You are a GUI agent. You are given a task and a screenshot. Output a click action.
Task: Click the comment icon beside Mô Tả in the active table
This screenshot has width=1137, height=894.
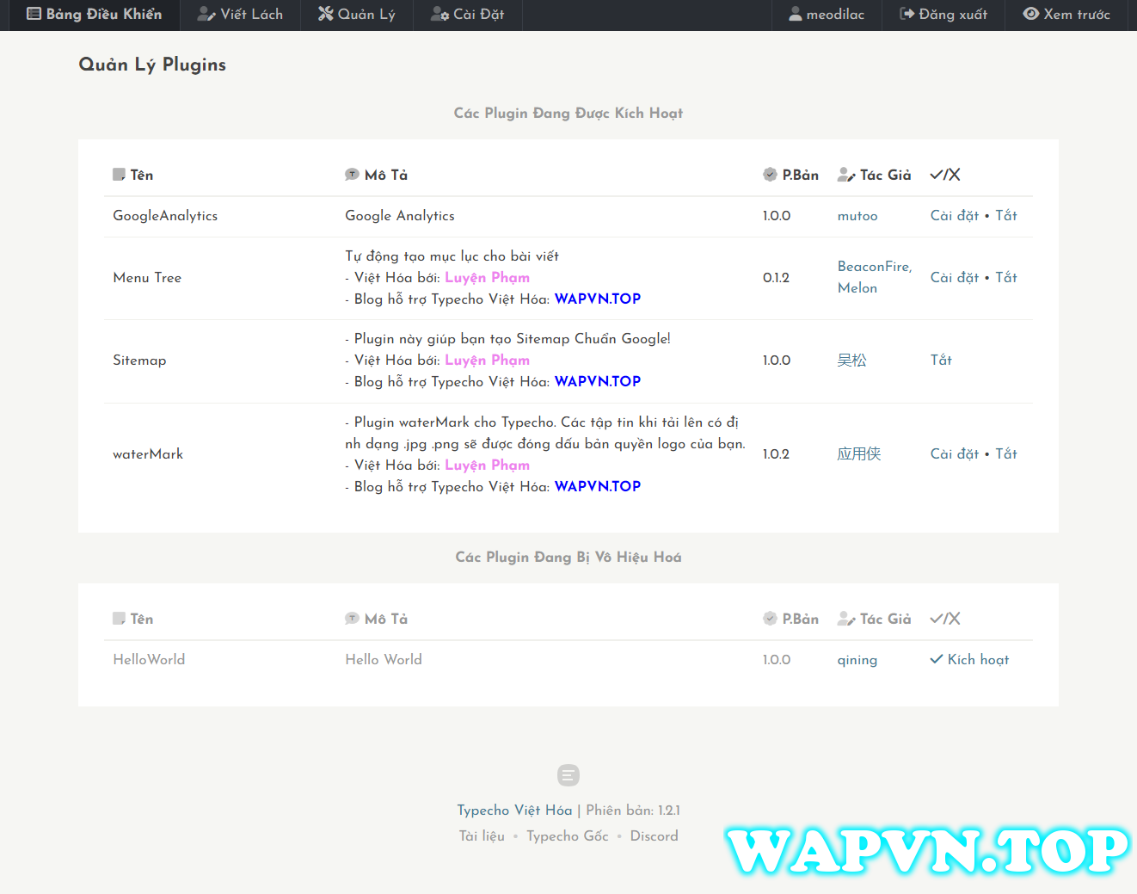352,175
